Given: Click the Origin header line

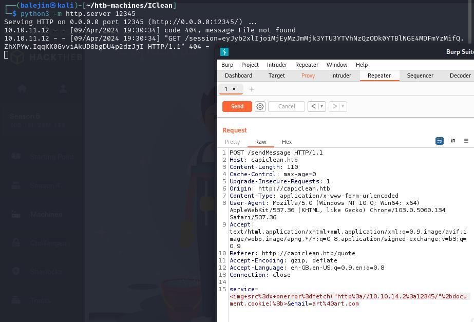Looking at the screenshot, I should 279,188.
